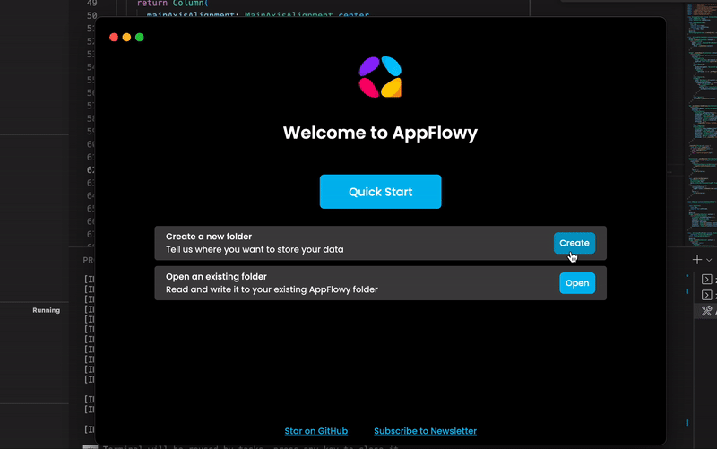The image size is (717, 449).
Task: Open an existing AppFlowy folder
Action: pos(577,283)
